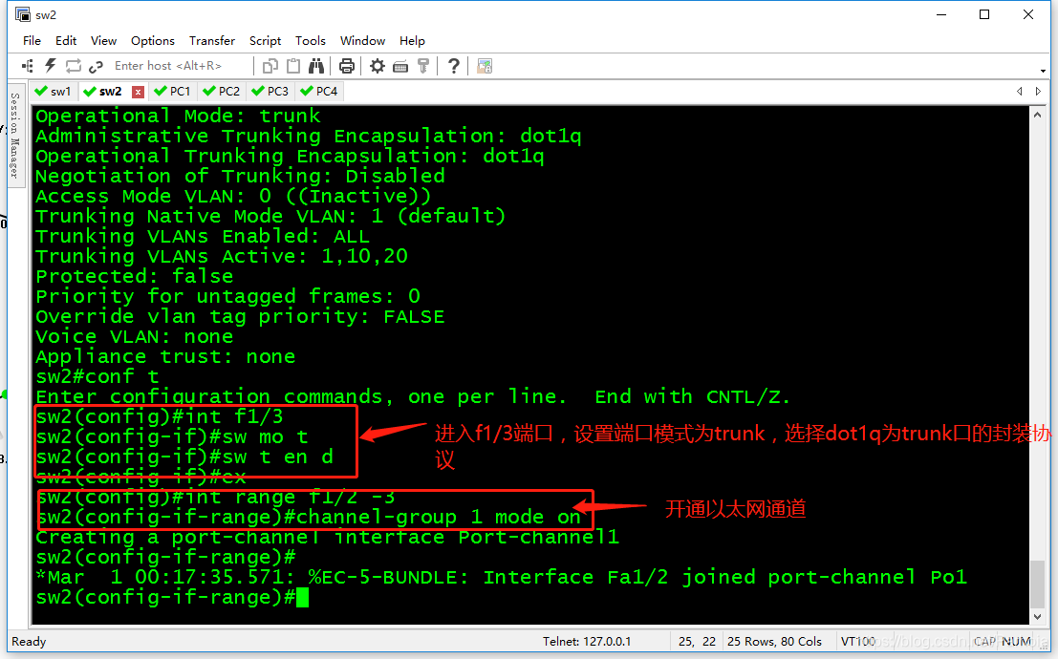Click the terminal scrollbar down arrow
The image size is (1058, 659).
[x=1037, y=617]
